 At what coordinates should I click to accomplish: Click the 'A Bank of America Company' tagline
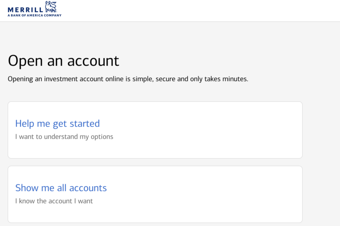coord(35,15)
